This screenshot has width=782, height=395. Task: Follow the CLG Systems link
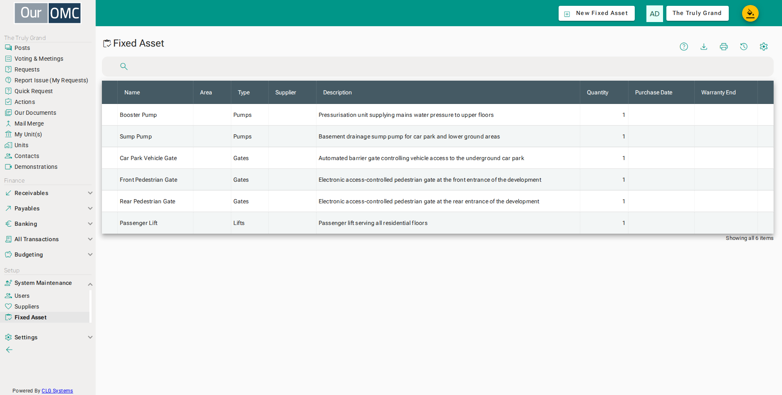(x=57, y=391)
